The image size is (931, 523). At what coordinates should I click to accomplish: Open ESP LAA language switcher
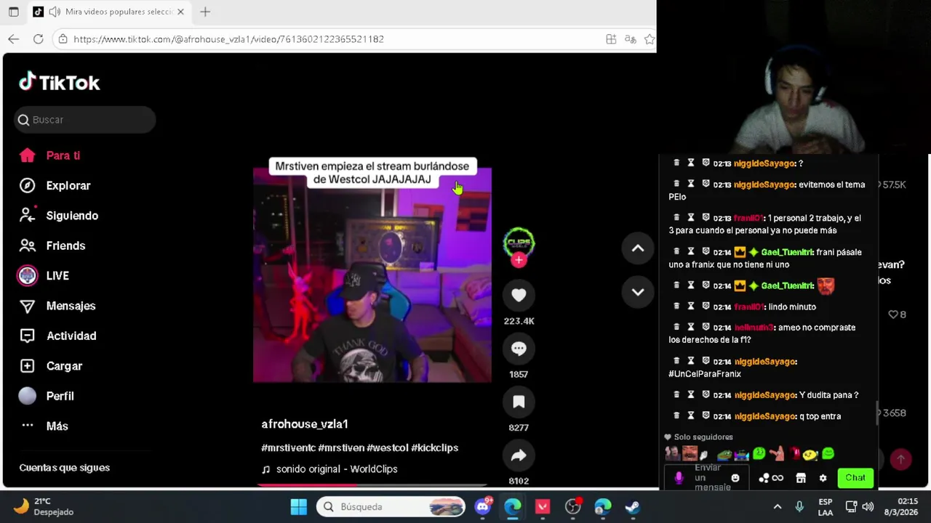click(x=826, y=507)
